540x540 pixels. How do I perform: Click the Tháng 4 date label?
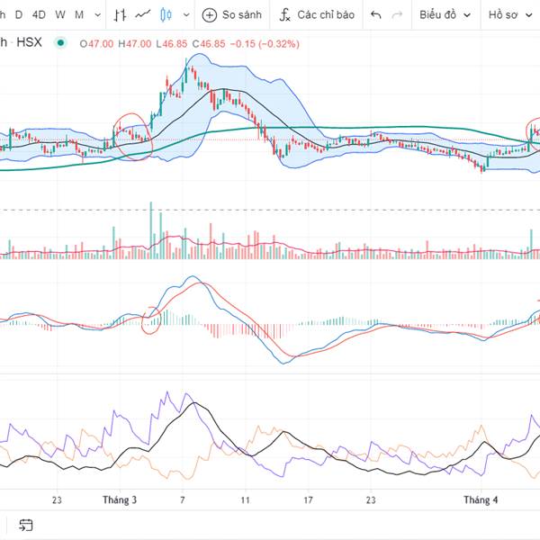481,499
